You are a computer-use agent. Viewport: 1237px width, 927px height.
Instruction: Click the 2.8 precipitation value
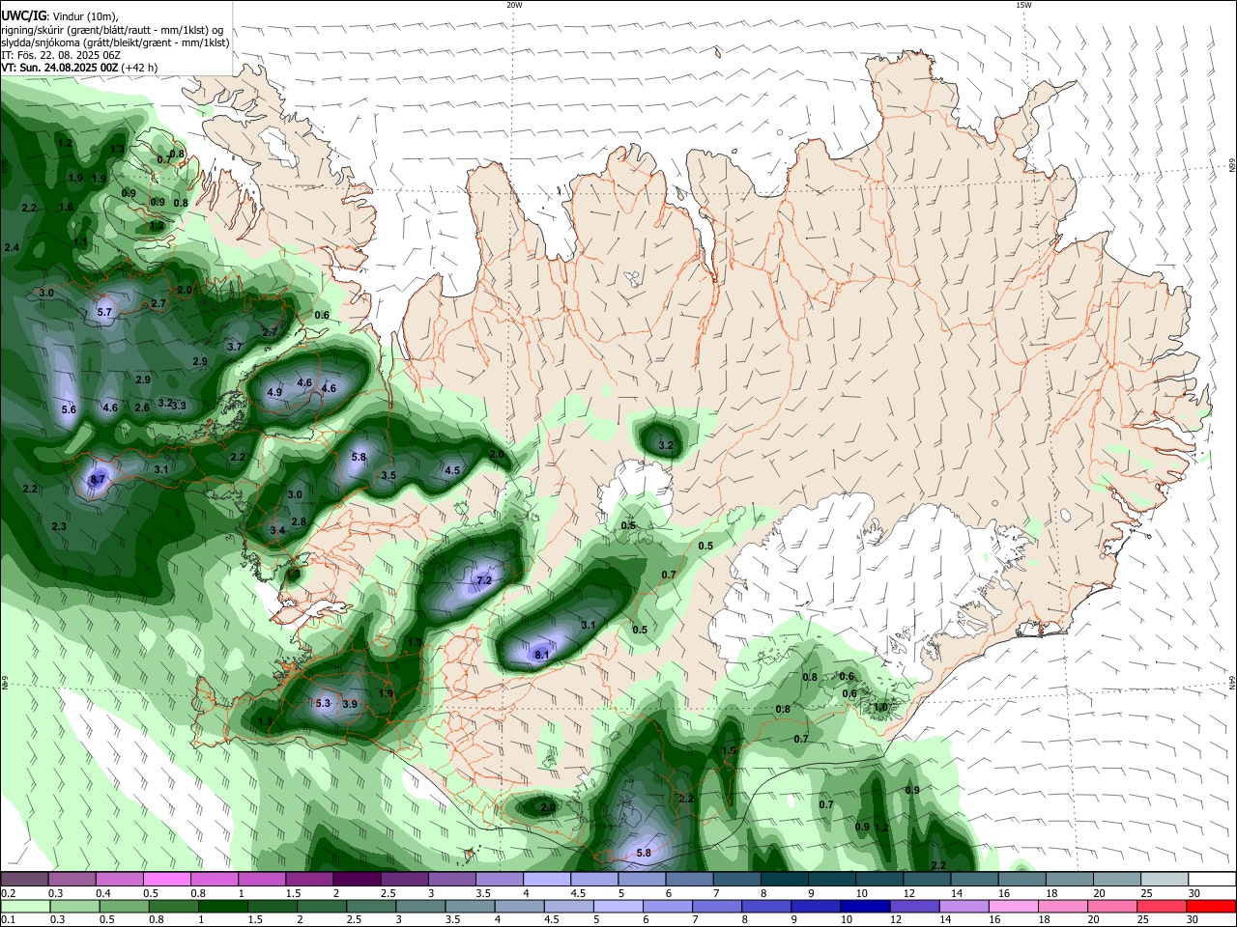299,521
